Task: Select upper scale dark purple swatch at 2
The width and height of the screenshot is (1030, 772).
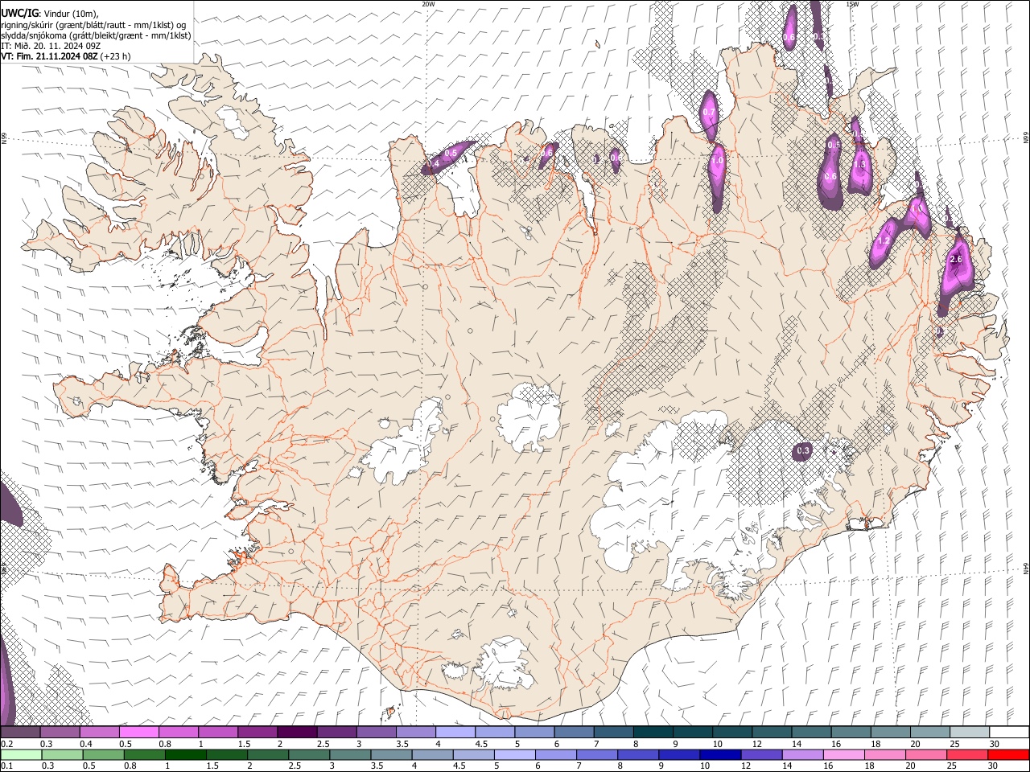Action: [x=297, y=732]
